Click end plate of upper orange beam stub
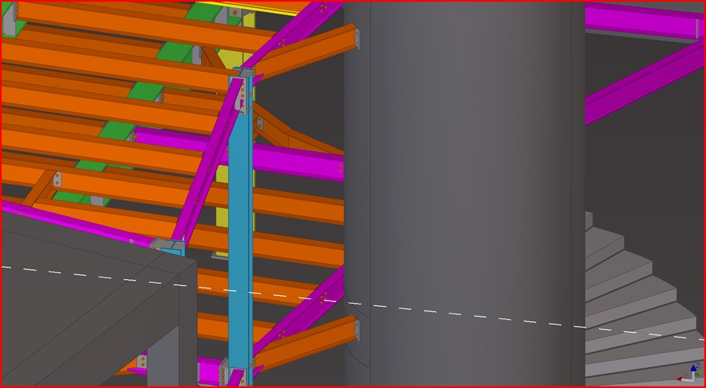 (357, 37)
